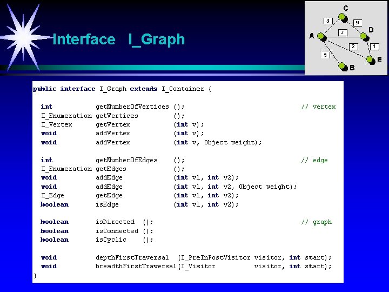Select edge weight label 1 in diagram
Screen dimensions: 389x292
tap(374, 47)
